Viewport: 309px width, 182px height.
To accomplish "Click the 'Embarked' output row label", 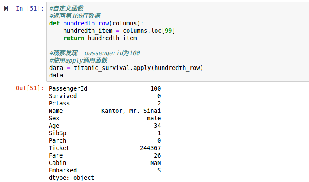I will [x=63, y=170].
